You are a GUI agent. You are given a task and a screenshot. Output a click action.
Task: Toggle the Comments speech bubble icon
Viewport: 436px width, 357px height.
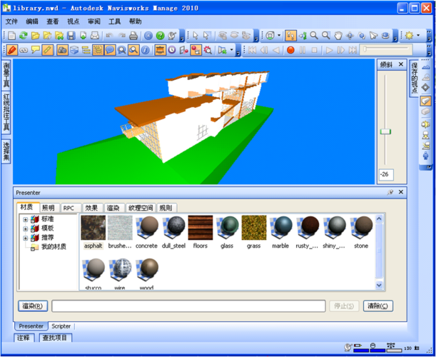(110, 50)
